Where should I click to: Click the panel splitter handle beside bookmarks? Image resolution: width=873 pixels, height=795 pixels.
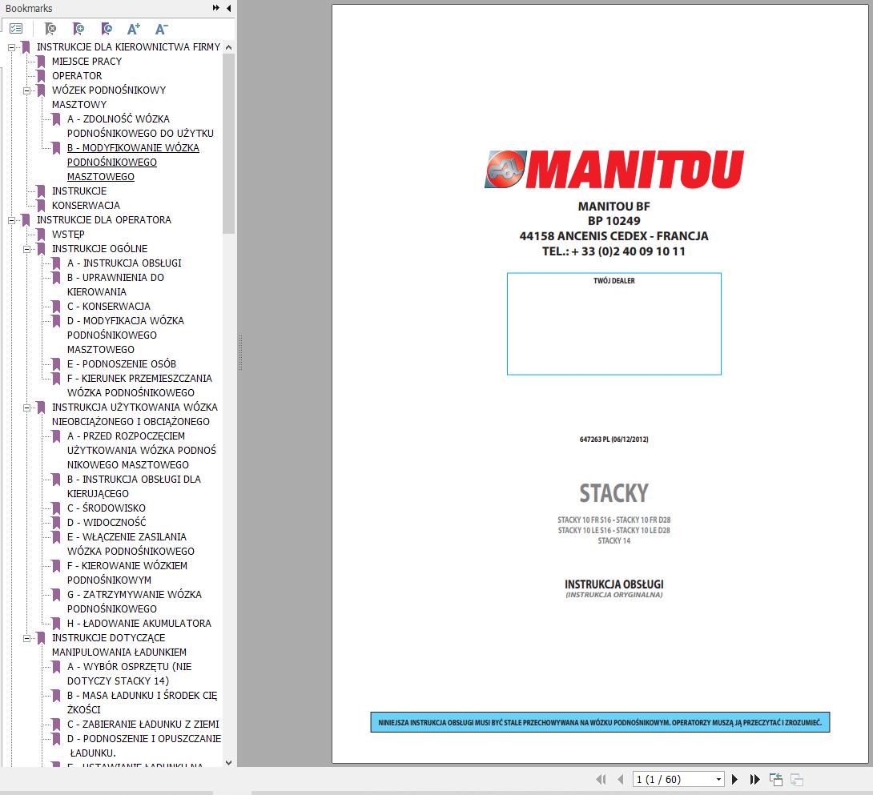tap(240, 352)
